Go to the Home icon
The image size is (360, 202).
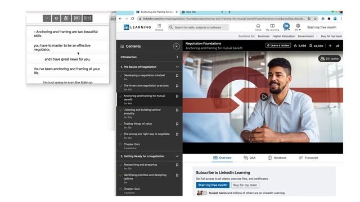(x=258, y=26)
